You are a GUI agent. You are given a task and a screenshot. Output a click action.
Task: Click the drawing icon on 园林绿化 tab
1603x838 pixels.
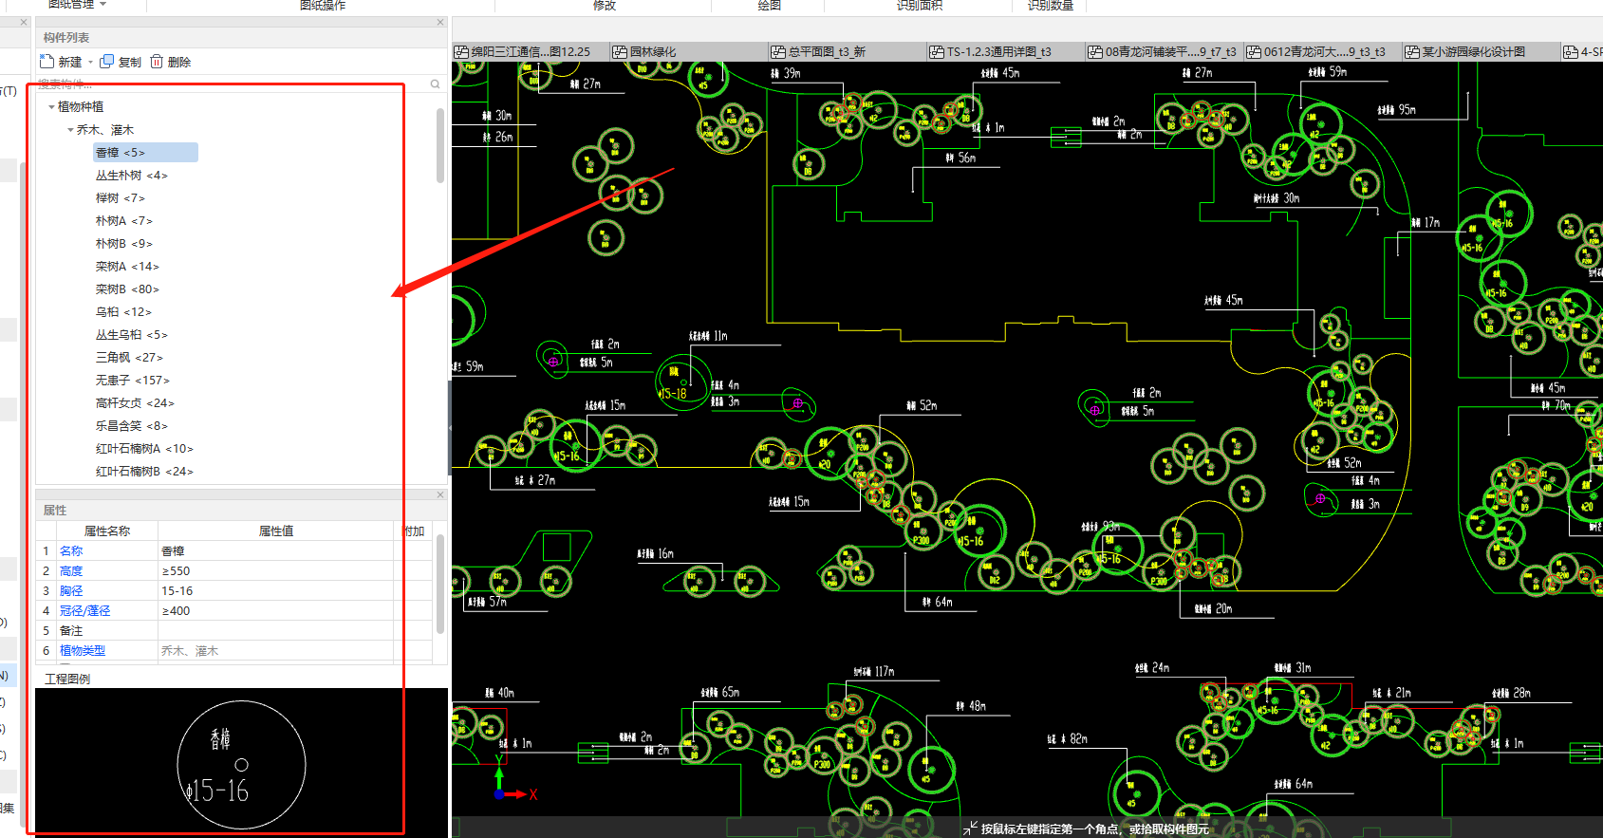[620, 52]
